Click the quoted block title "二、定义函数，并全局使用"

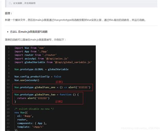pyautogui.click(x=22, y=3)
